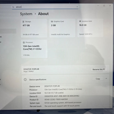
Task: Select the Device ID value
Action: (62, 96)
